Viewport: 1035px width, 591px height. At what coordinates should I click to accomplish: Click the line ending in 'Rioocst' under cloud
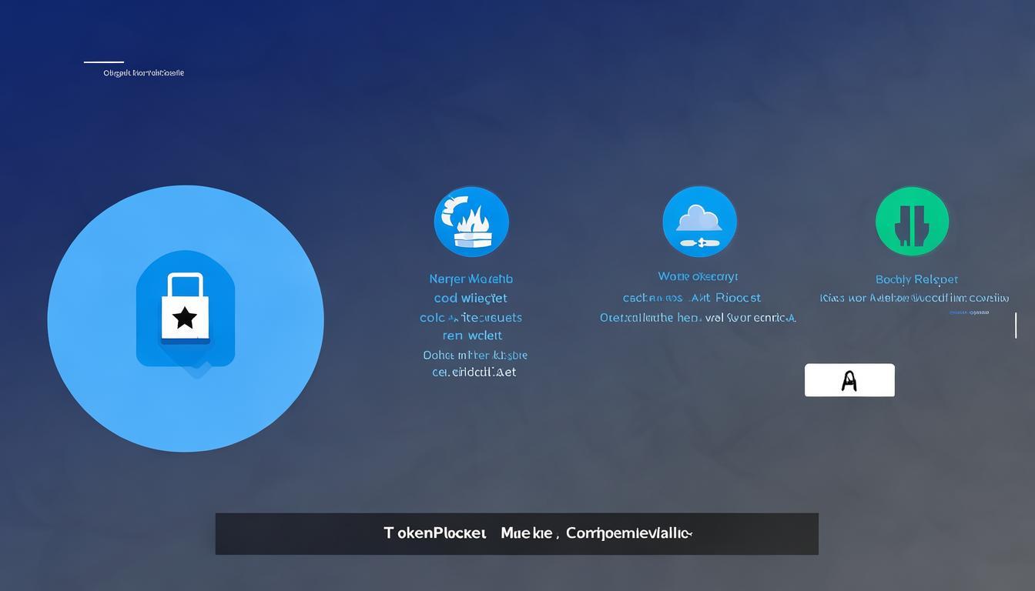pyautogui.click(x=692, y=298)
